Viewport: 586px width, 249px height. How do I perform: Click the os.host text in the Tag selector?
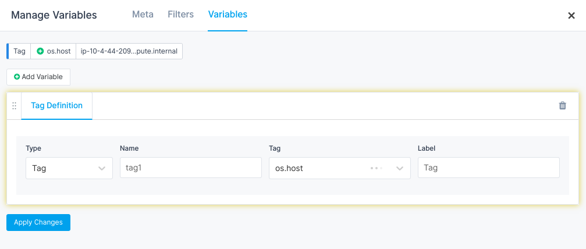tap(289, 168)
